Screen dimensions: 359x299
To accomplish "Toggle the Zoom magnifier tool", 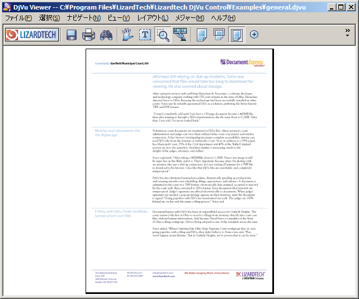I will click(x=163, y=35).
